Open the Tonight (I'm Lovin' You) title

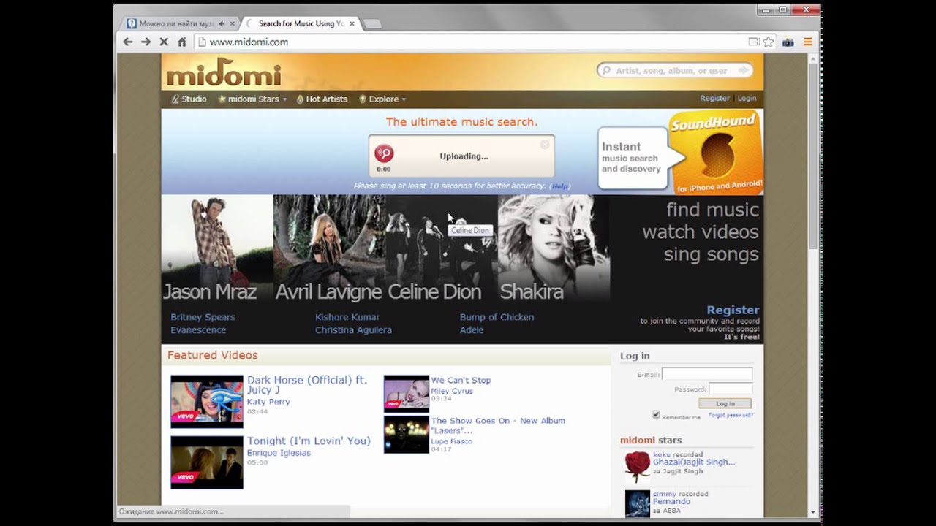pos(309,441)
